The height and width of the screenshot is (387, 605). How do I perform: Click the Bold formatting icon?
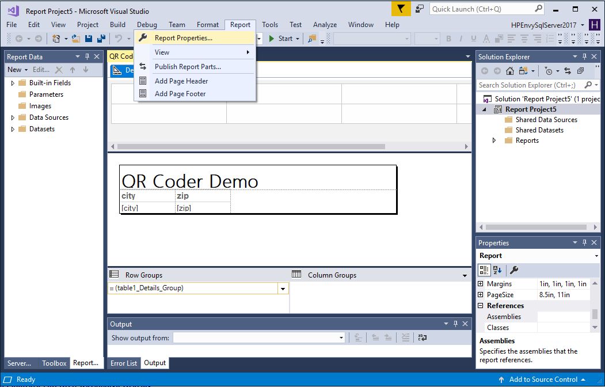pos(449,39)
